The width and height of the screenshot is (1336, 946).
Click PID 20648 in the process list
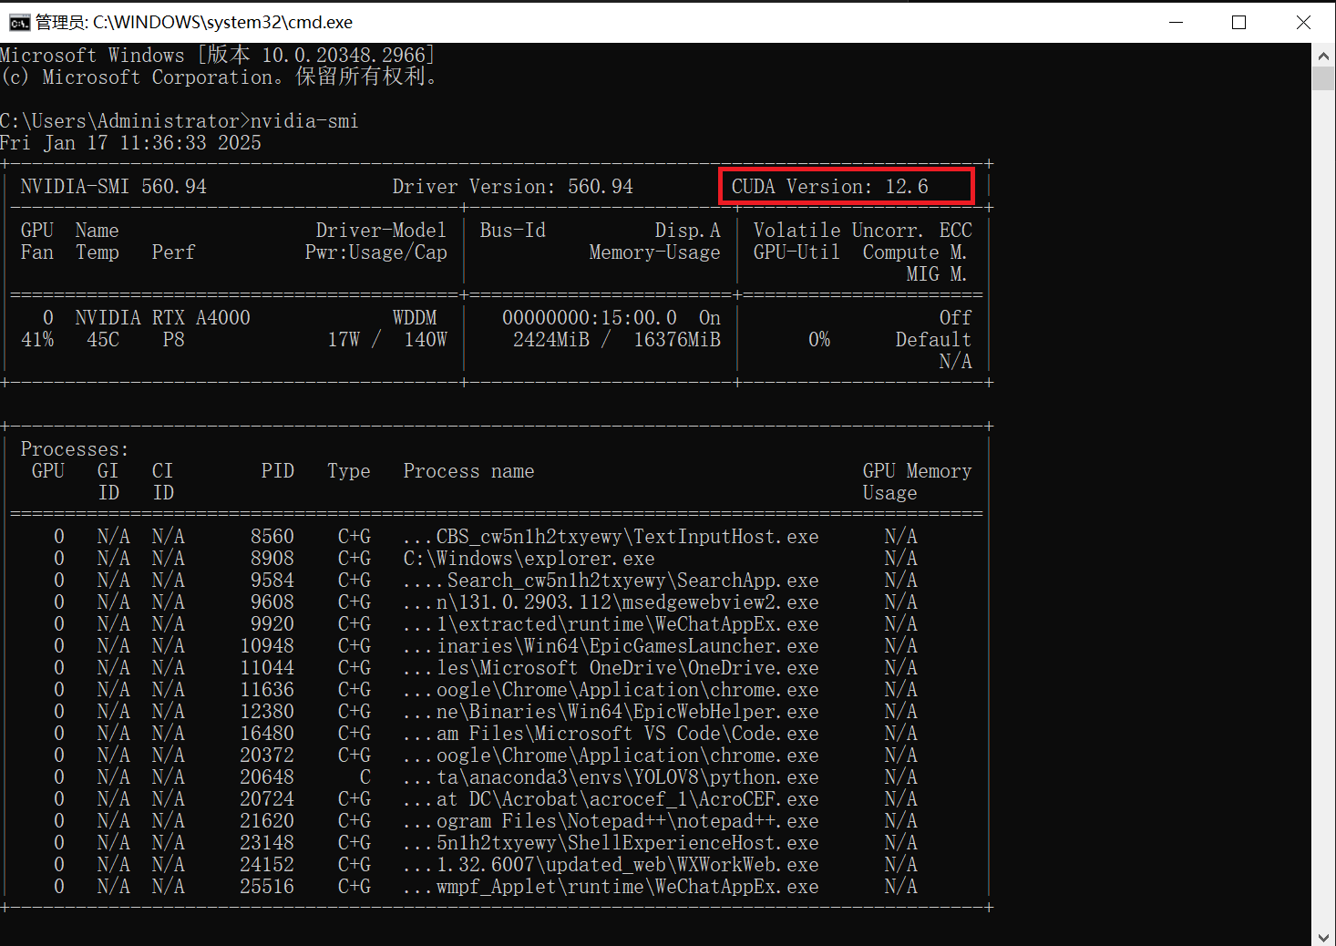tap(267, 777)
